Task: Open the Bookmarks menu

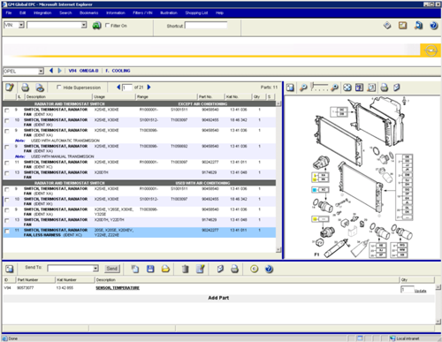Action: pos(88,13)
